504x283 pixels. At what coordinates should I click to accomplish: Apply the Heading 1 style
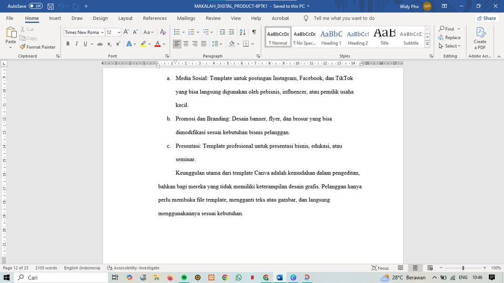(331, 37)
